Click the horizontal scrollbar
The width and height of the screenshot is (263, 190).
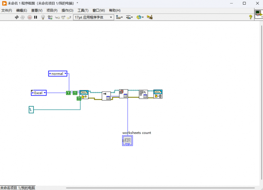pyautogui.click(x=161, y=188)
